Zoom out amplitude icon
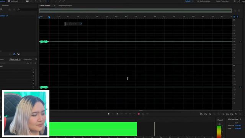The width and height of the screenshot is (245, 138). [x=206, y=114]
